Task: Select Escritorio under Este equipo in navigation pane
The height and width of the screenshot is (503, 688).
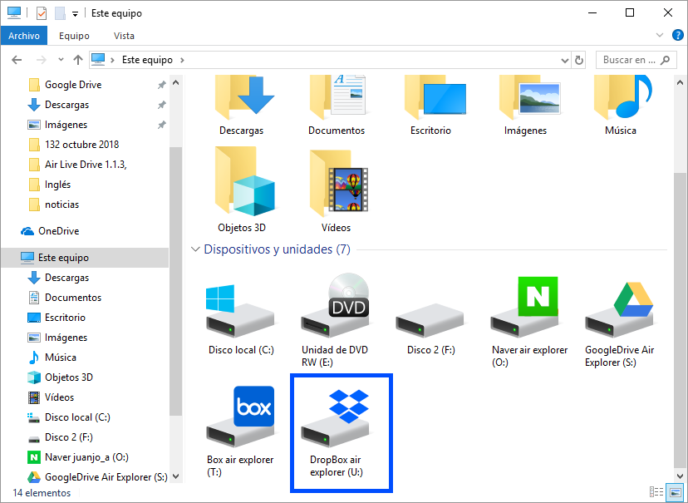Action: (65, 318)
